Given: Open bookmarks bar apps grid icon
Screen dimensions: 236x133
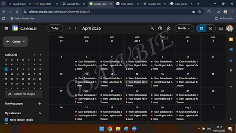Looking at the screenshot, I should pyautogui.click(x=3, y=18).
